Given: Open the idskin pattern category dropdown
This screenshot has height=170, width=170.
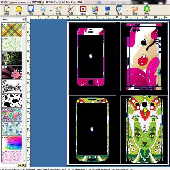Looking at the screenshot, I should tap(24, 20).
